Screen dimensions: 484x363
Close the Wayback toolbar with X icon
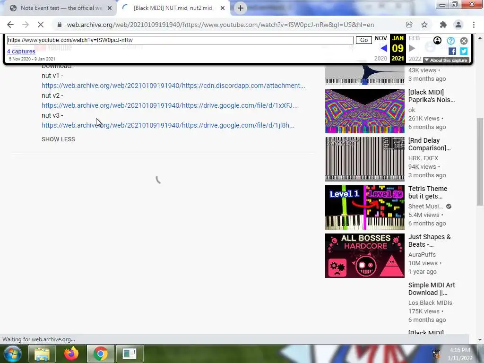464,41
